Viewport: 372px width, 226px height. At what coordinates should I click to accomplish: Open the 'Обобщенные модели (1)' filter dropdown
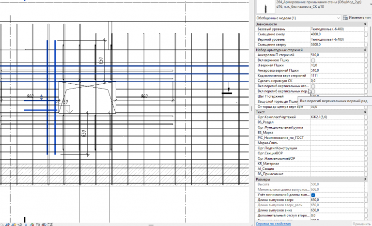point(298,18)
